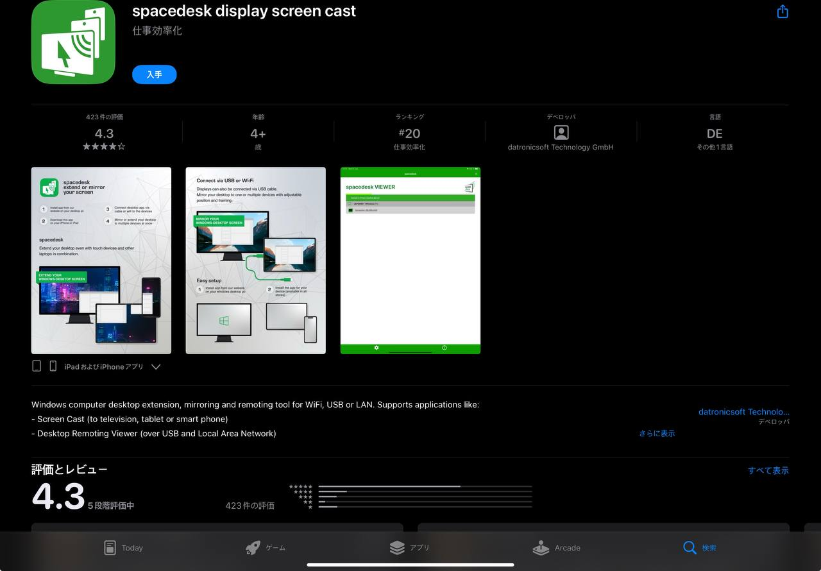Tap the Today tab icon
This screenshot has height=571, width=821.
tap(110, 548)
